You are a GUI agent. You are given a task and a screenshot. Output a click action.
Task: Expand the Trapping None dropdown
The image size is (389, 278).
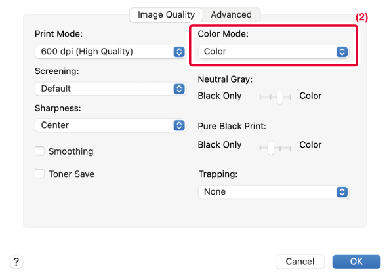(274, 192)
